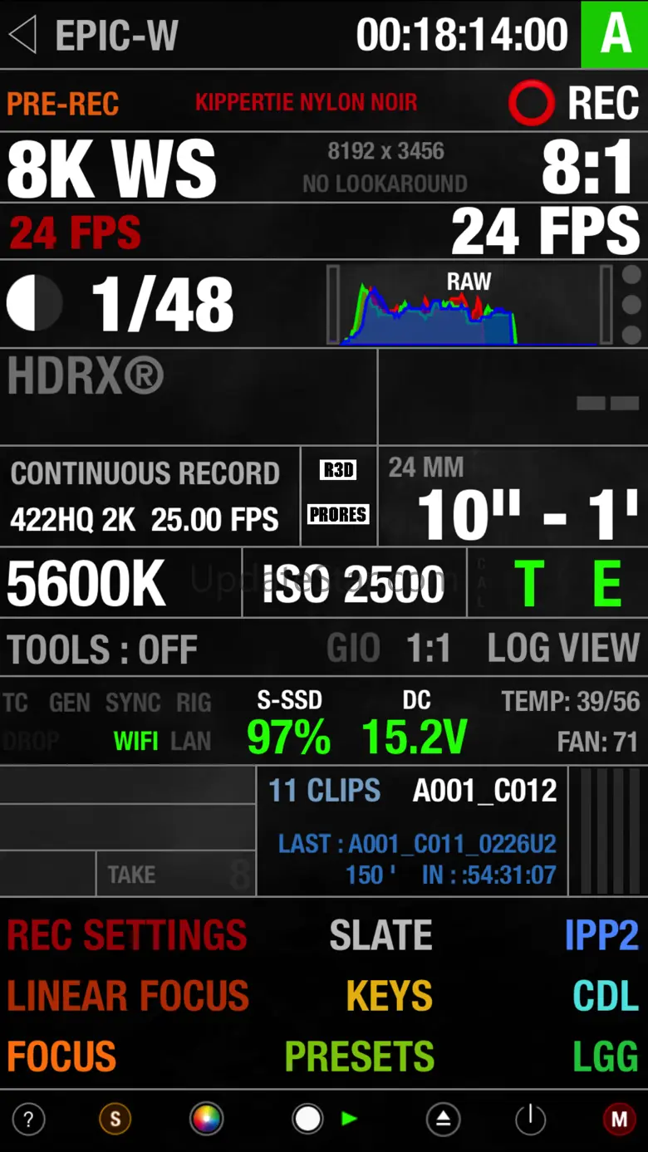Tap the 422HQ 2K 25.00 FPS line
Image resolution: width=648 pixels, height=1152 pixels.
pos(145,520)
